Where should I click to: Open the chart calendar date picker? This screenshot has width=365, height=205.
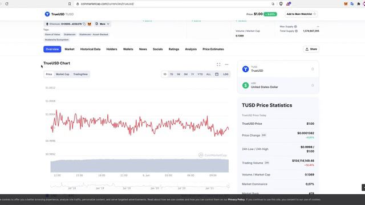(217, 75)
